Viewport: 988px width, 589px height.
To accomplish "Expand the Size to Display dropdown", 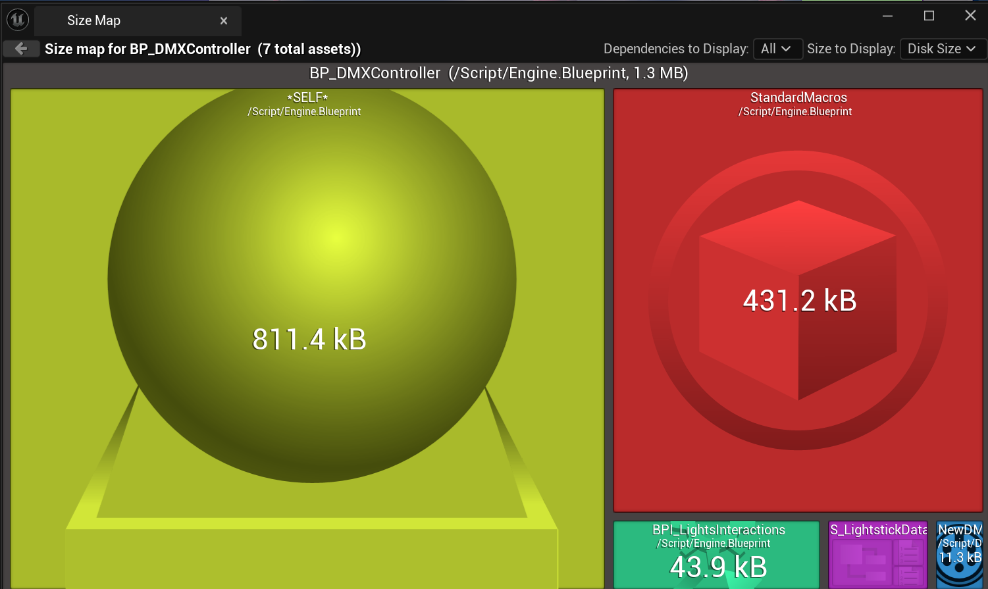I will (941, 49).
